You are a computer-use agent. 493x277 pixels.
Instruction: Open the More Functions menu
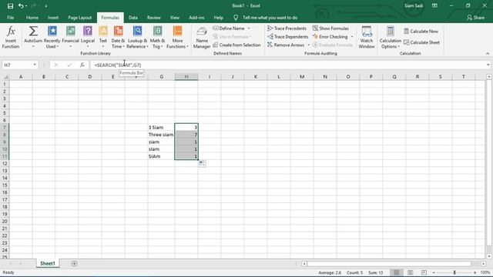[177, 37]
